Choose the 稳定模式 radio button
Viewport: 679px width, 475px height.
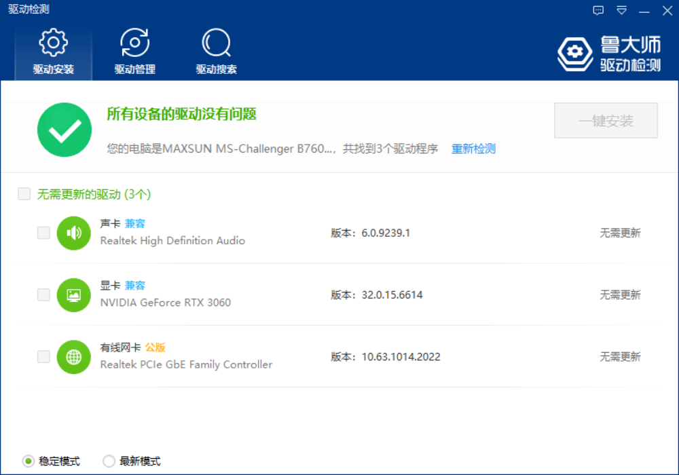[x=29, y=461]
